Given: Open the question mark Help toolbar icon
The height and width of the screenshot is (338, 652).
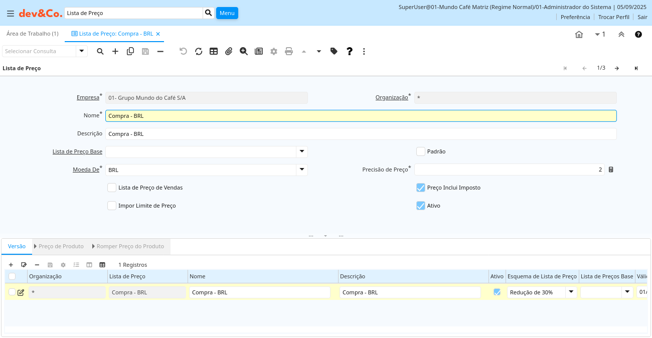Looking at the screenshot, I should tap(350, 51).
